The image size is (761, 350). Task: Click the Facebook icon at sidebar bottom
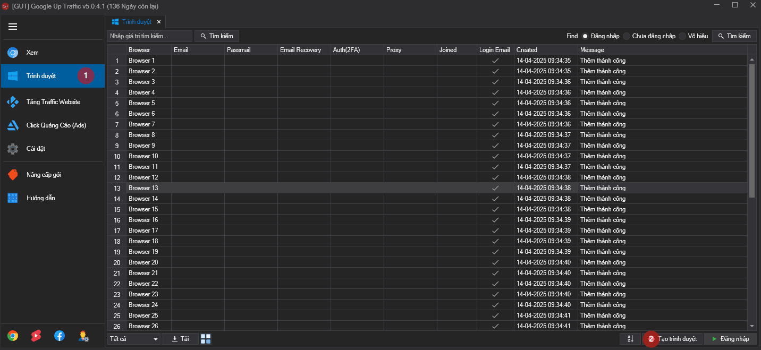[x=60, y=336]
